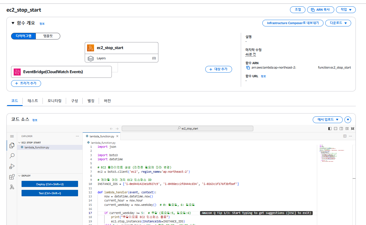
Task: Open the 다운로드 dropdown
Action: 338,23
